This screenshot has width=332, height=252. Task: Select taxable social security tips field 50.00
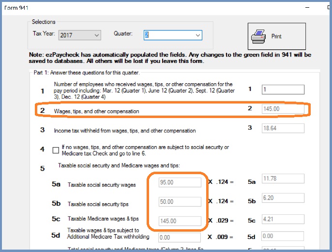tap(180, 202)
